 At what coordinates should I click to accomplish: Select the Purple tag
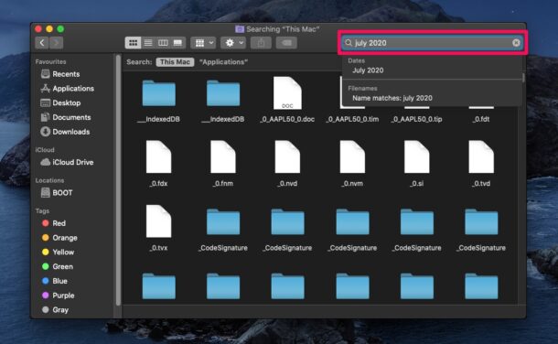59,296
